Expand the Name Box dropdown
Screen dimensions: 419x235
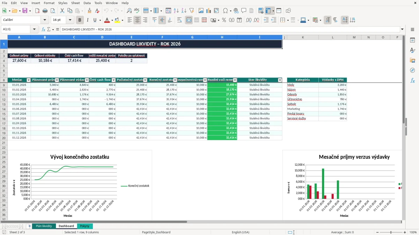pyautogui.click(x=34, y=29)
